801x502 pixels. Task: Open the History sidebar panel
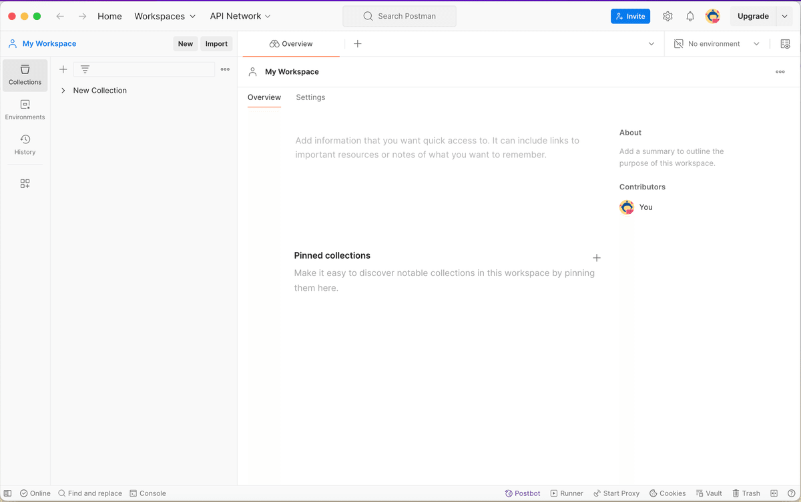point(25,144)
